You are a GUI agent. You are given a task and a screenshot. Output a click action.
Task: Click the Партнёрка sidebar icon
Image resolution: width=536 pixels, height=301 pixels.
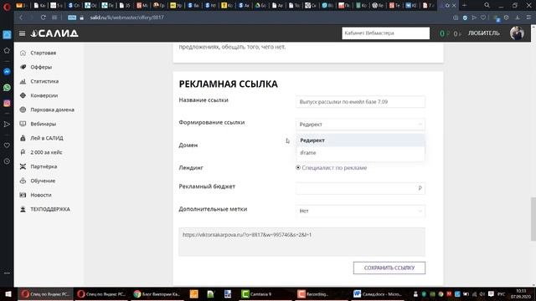23,166
